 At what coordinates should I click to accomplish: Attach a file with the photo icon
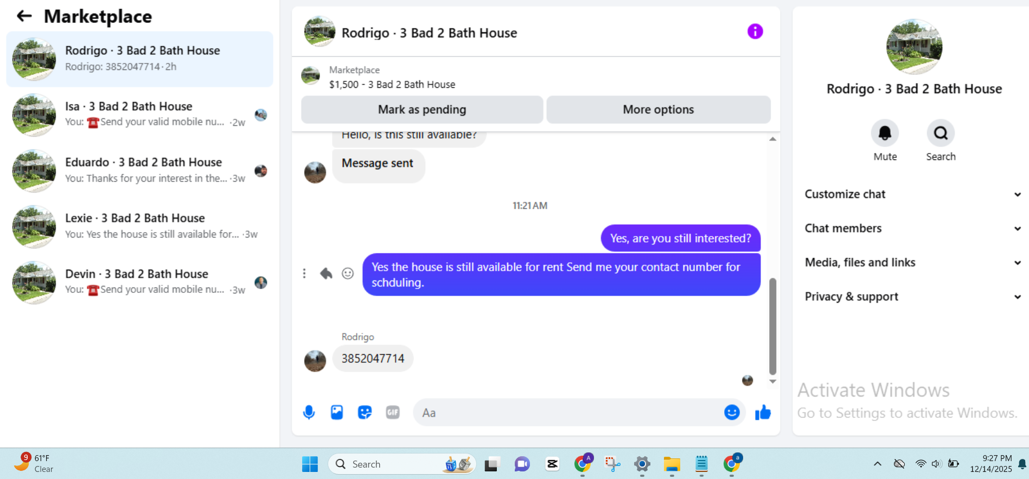pyautogui.click(x=337, y=413)
